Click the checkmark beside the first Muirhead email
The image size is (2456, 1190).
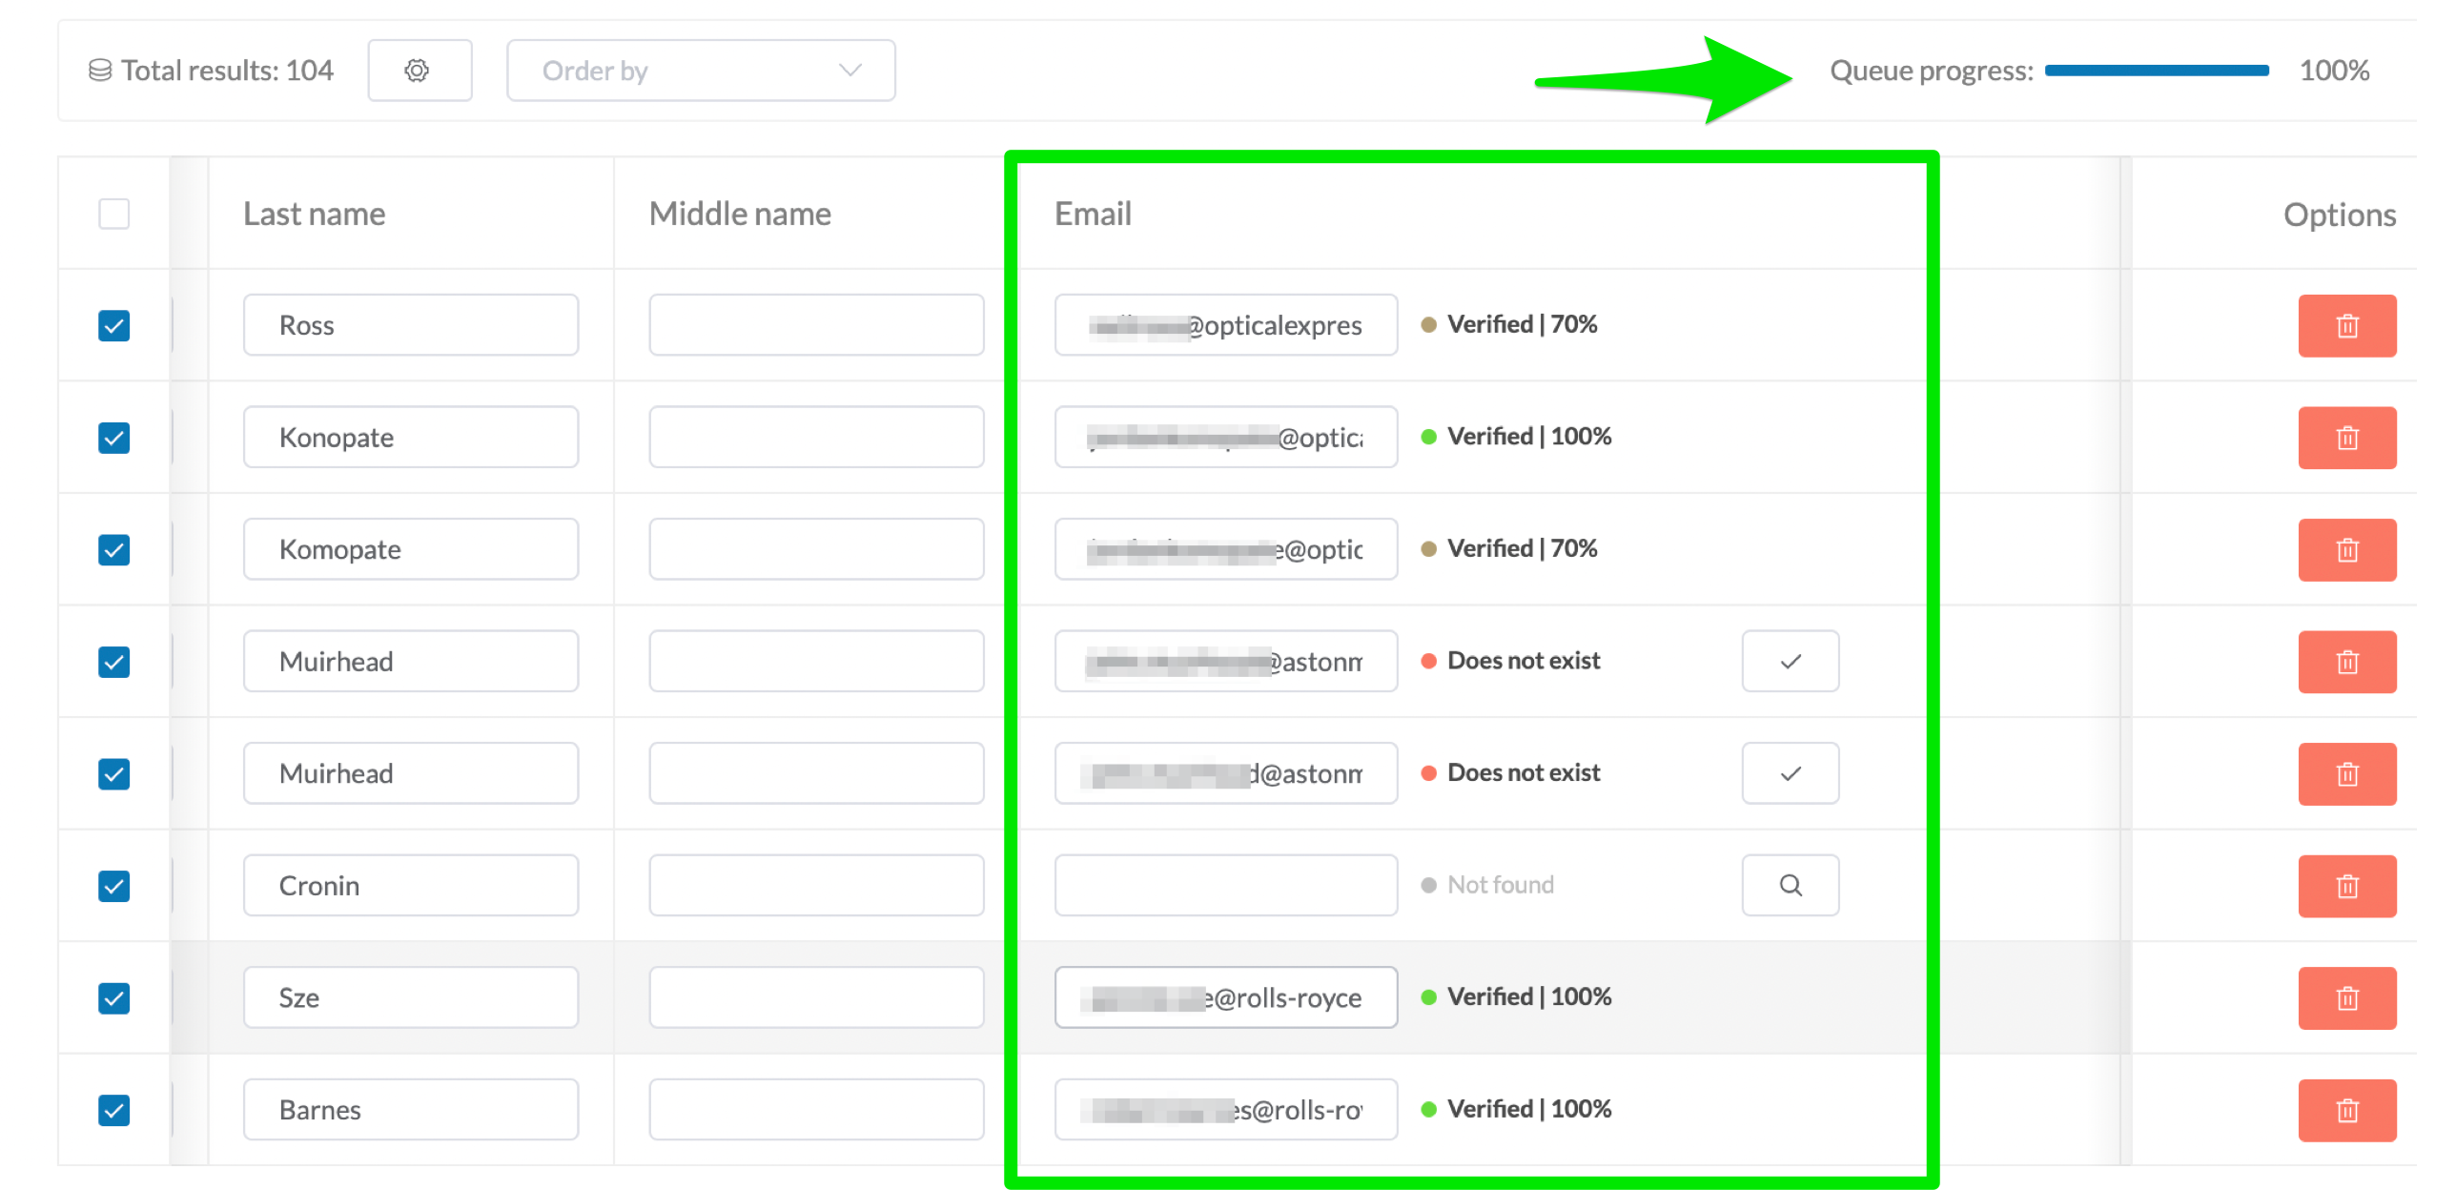point(1790,661)
